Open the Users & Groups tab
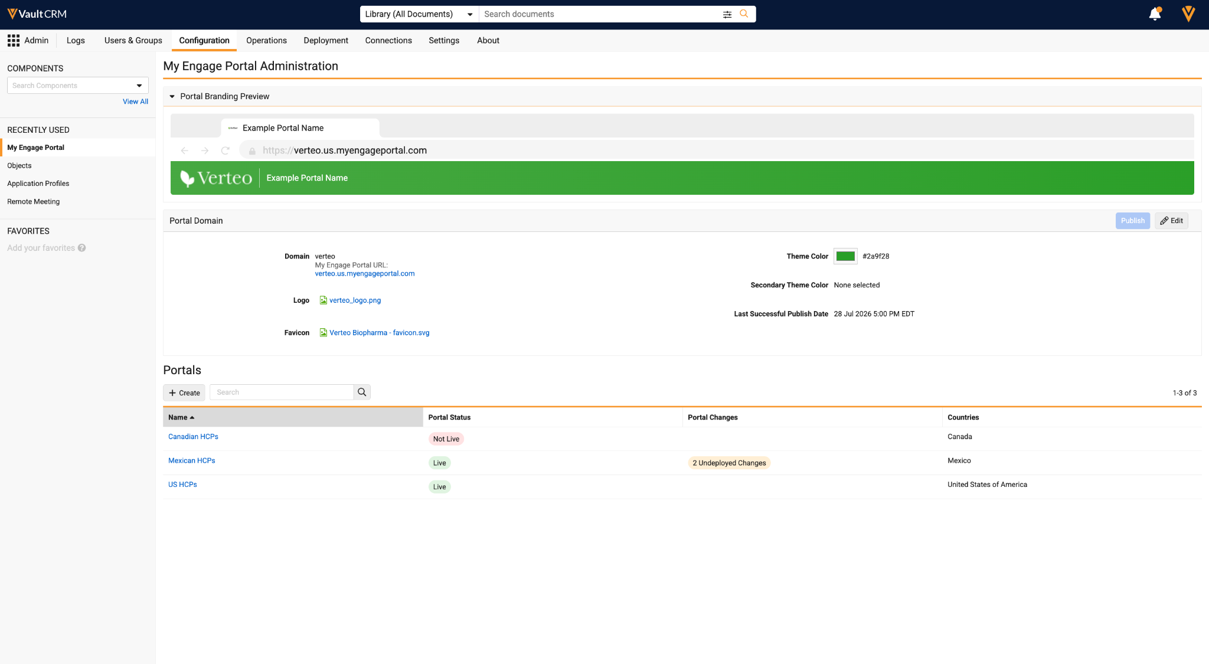This screenshot has width=1209, height=664. tap(133, 40)
